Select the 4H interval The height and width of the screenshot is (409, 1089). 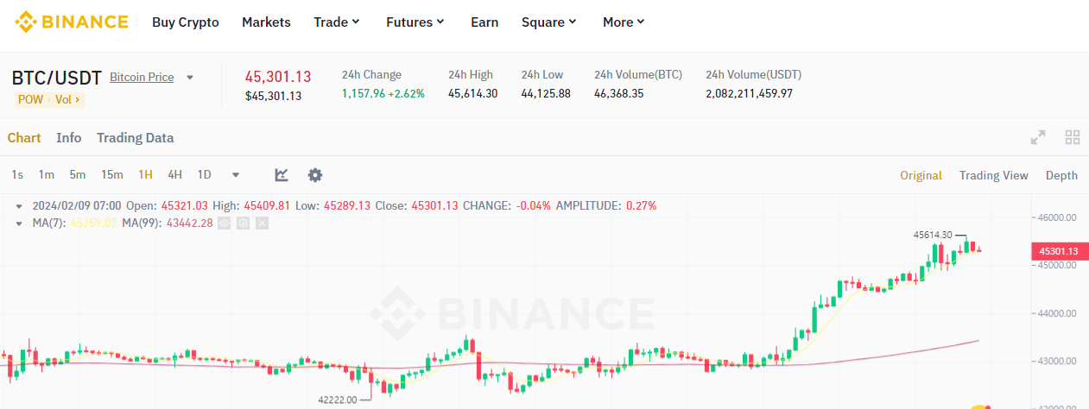pyautogui.click(x=174, y=175)
